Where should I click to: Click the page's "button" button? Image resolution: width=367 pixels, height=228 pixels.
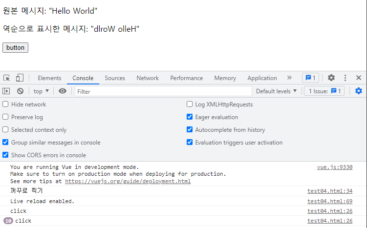click(x=15, y=47)
